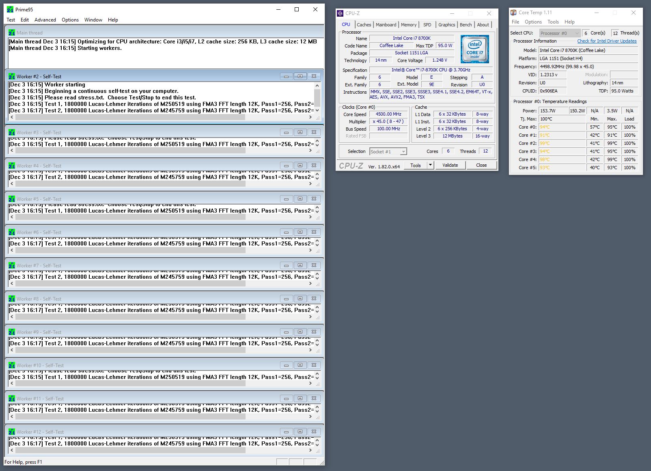Open Core Temp Options menu
This screenshot has width=651, height=471.
click(533, 22)
